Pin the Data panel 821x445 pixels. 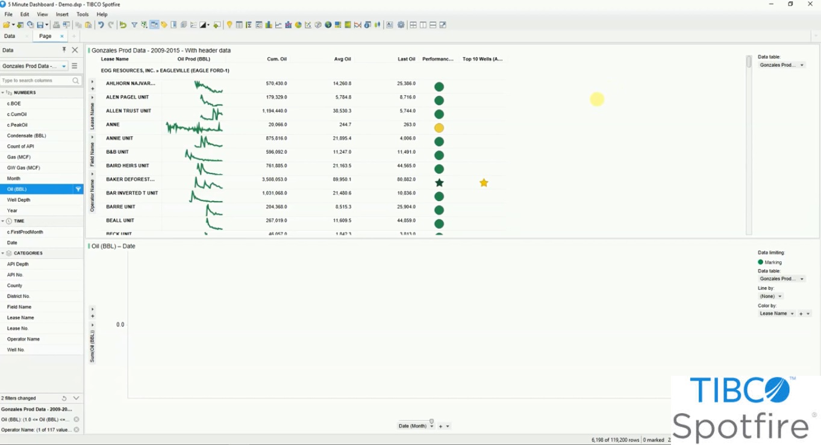(x=64, y=50)
